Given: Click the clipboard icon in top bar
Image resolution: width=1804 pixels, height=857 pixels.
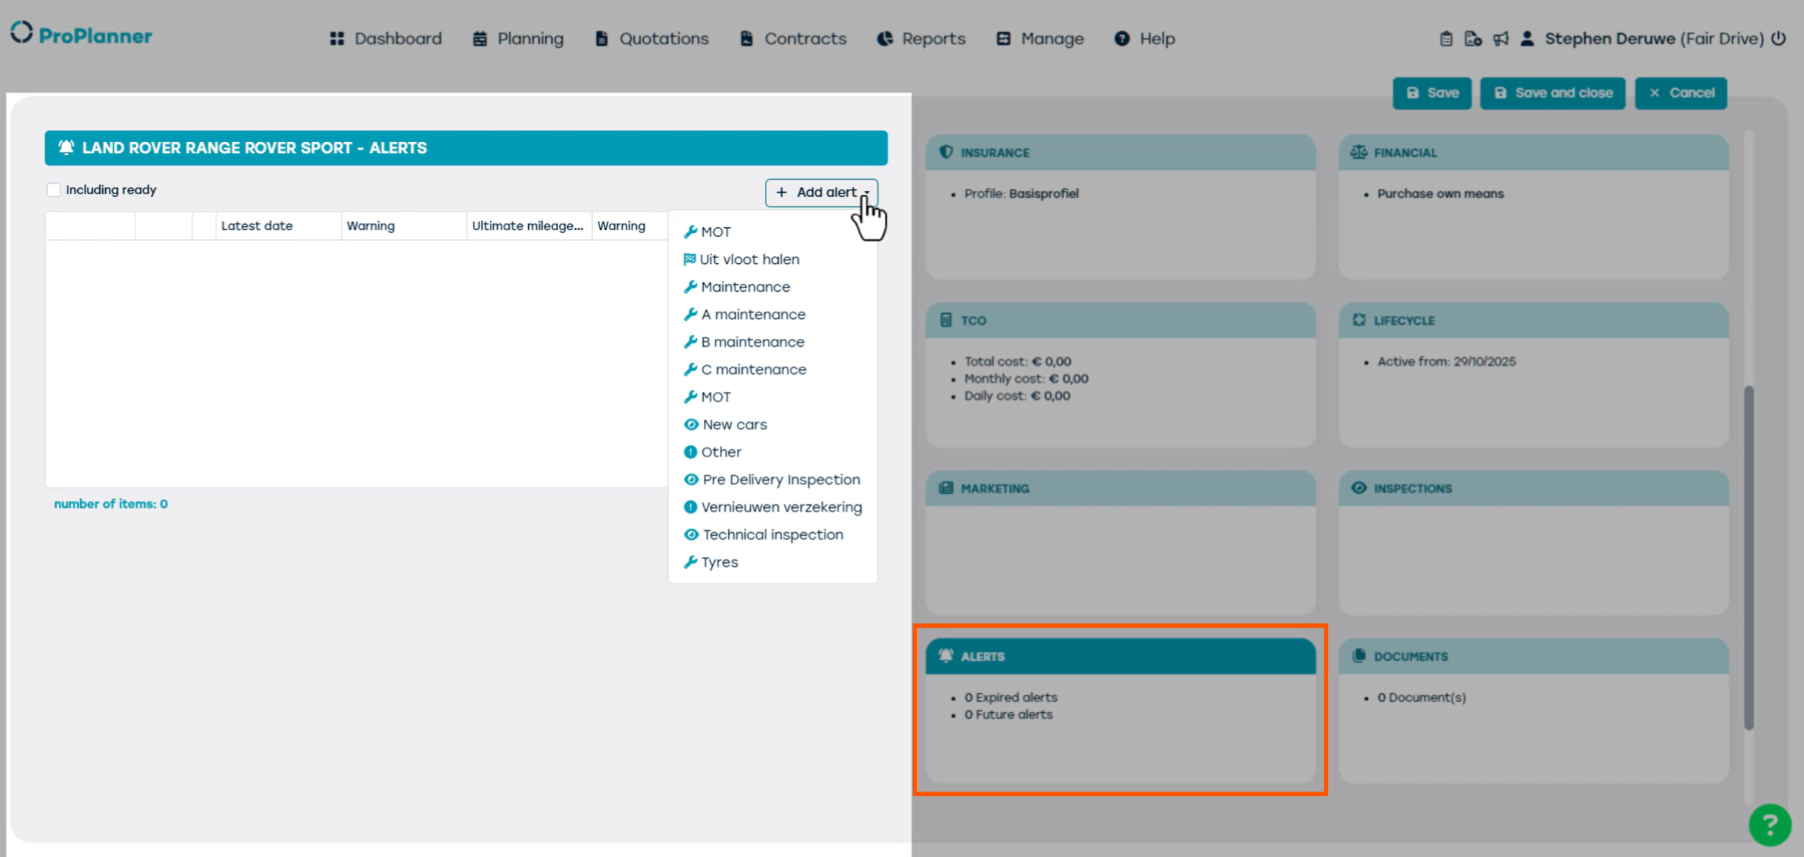Looking at the screenshot, I should [1446, 39].
